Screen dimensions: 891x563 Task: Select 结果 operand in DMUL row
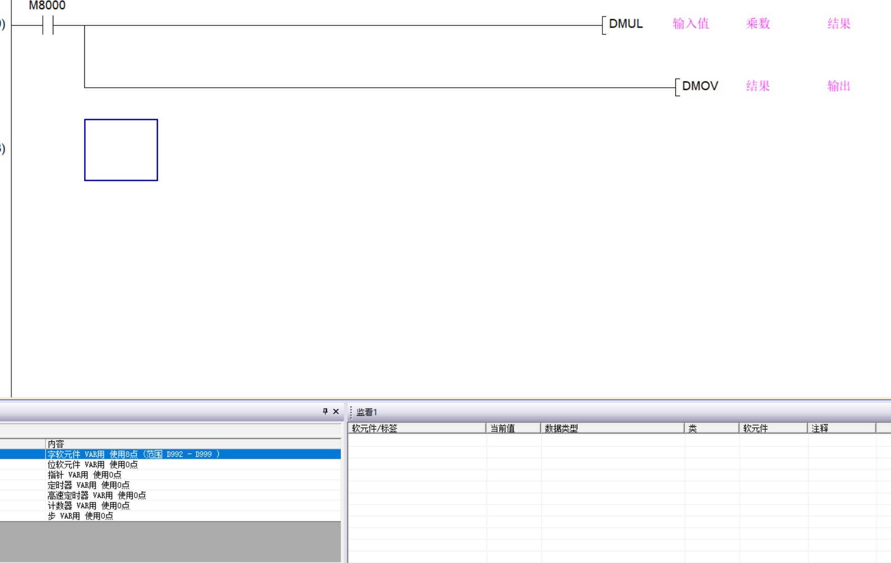[839, 24]
